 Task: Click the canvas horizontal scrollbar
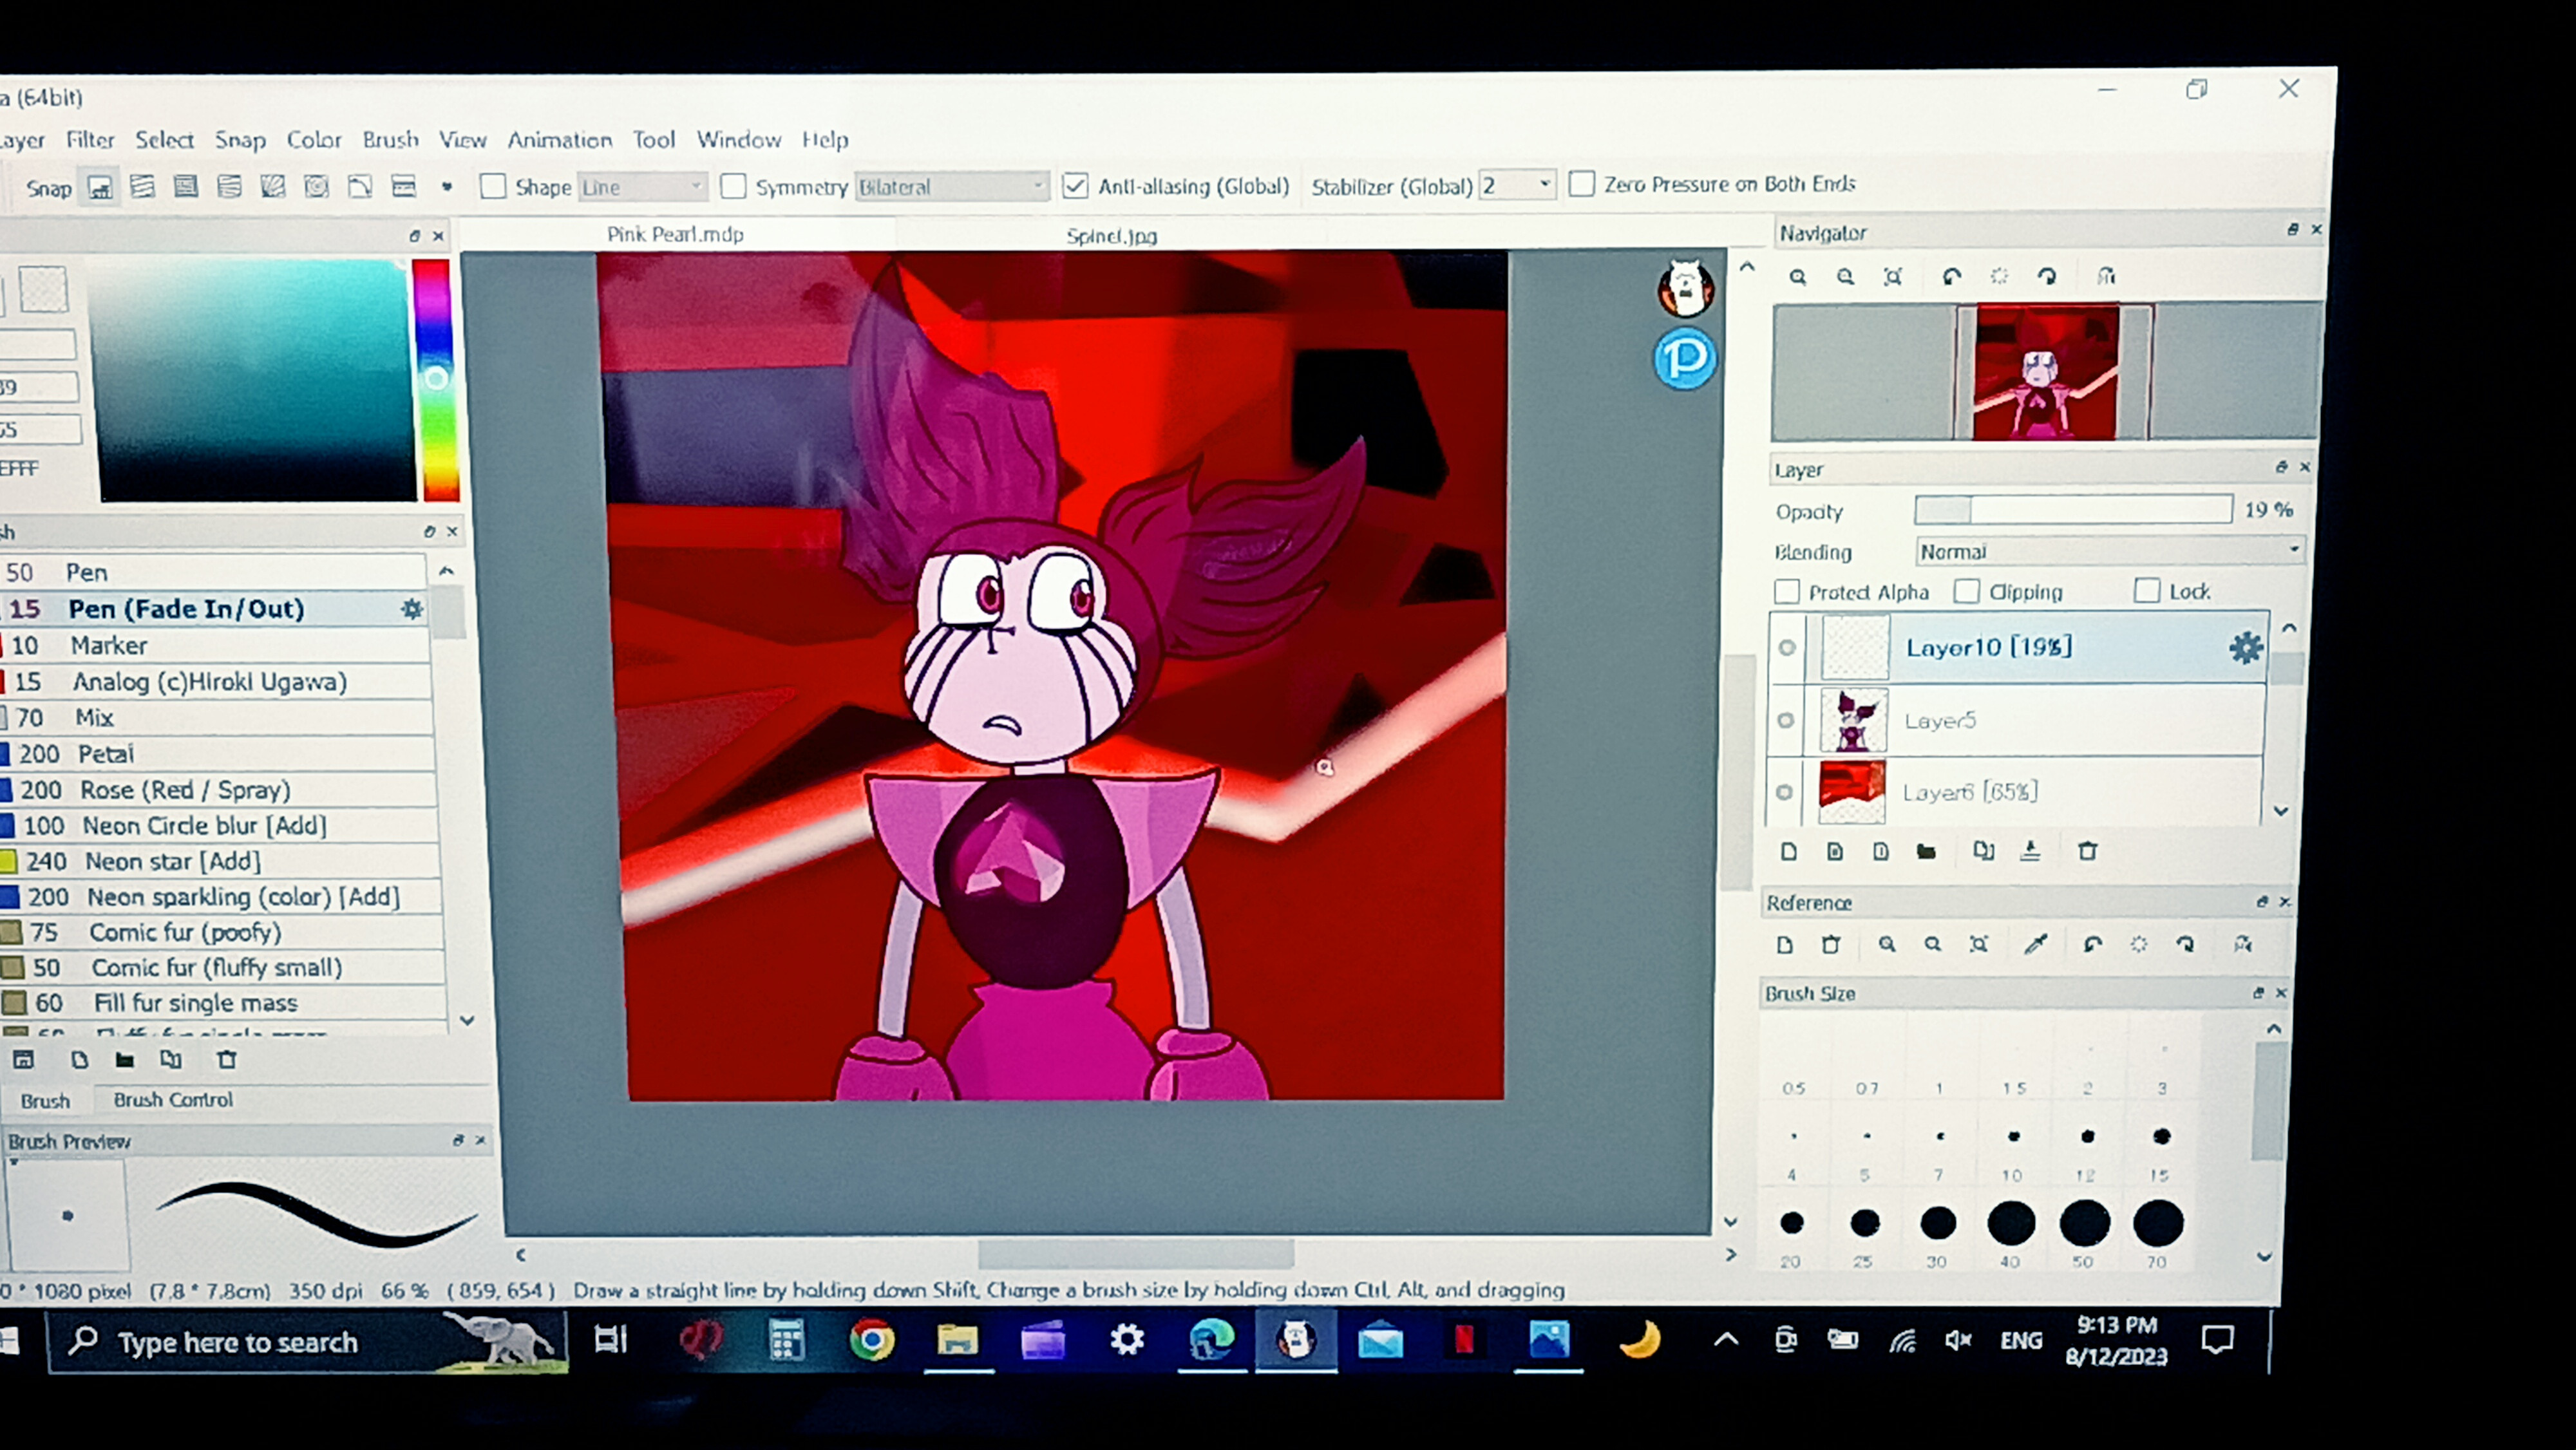[1135, 1254]
